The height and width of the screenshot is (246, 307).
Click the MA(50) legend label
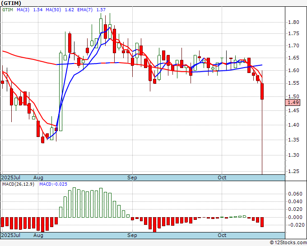[x=53, y=9]
